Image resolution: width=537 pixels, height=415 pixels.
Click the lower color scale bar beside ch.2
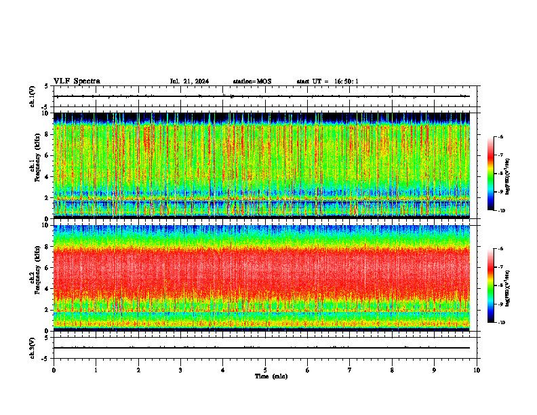click(490, 285)
